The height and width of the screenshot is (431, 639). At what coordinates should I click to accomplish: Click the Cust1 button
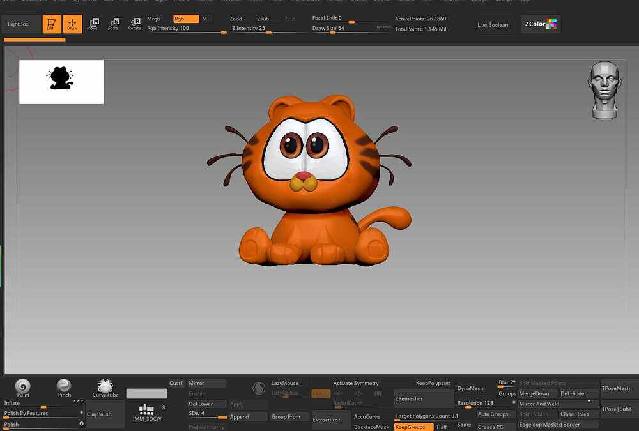(176, 383)
